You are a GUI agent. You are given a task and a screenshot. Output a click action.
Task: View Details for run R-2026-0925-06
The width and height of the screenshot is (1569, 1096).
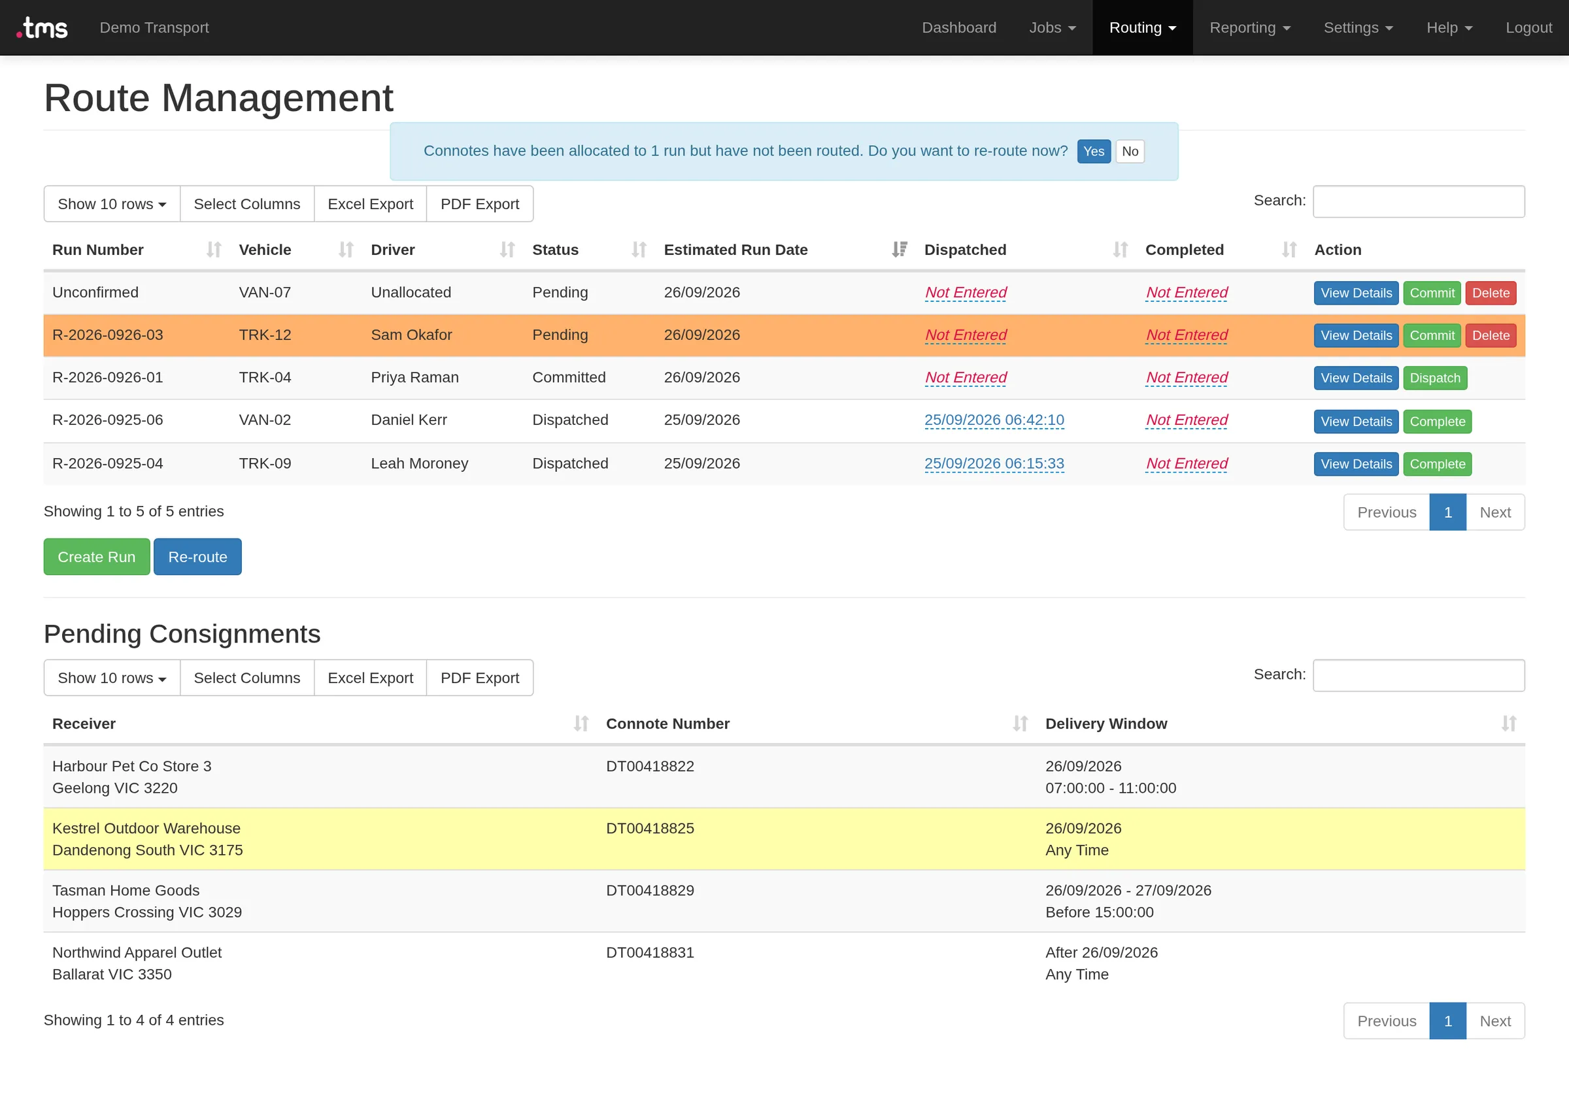point(1356,422)
